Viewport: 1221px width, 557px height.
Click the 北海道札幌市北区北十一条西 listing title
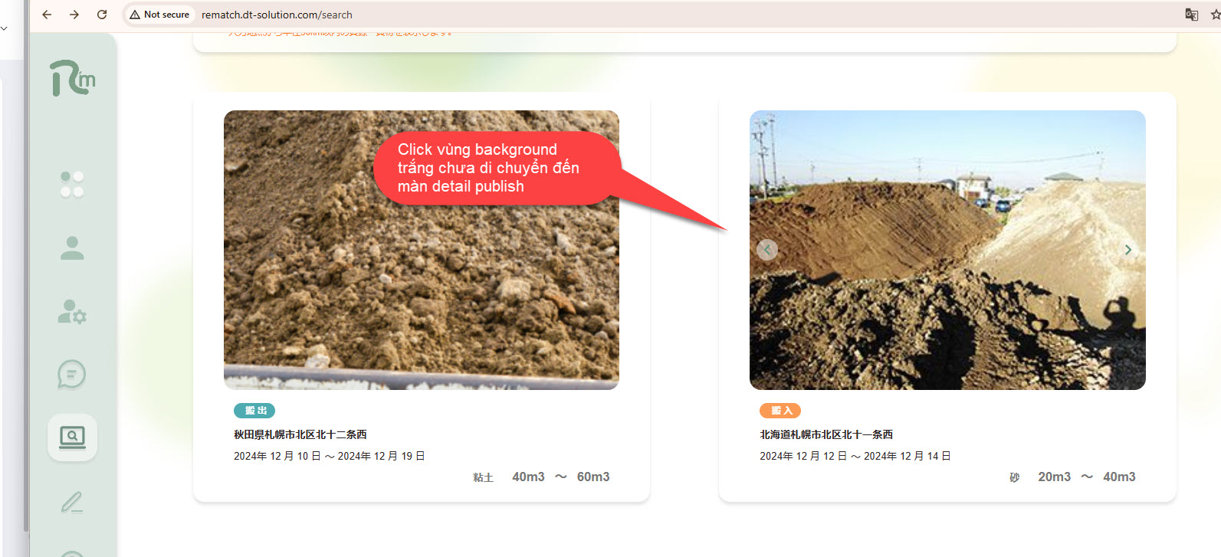826,434
